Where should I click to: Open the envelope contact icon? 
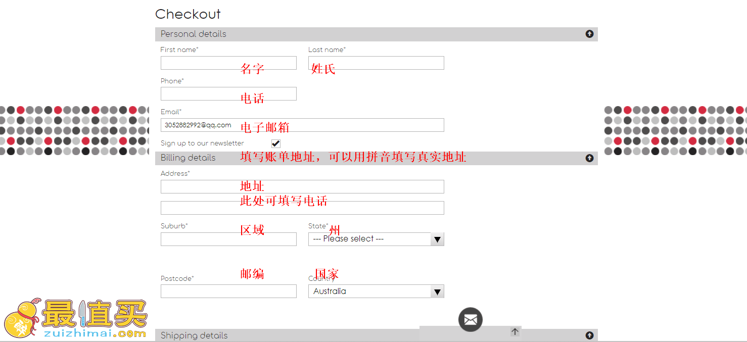tap(471, 319)
